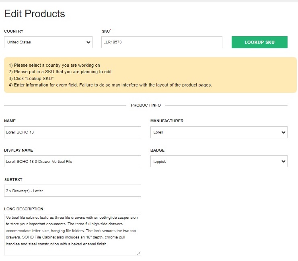The width and height of the screenshot is (298, 261).
Task: Click the SKU field label
Action: 105,31
